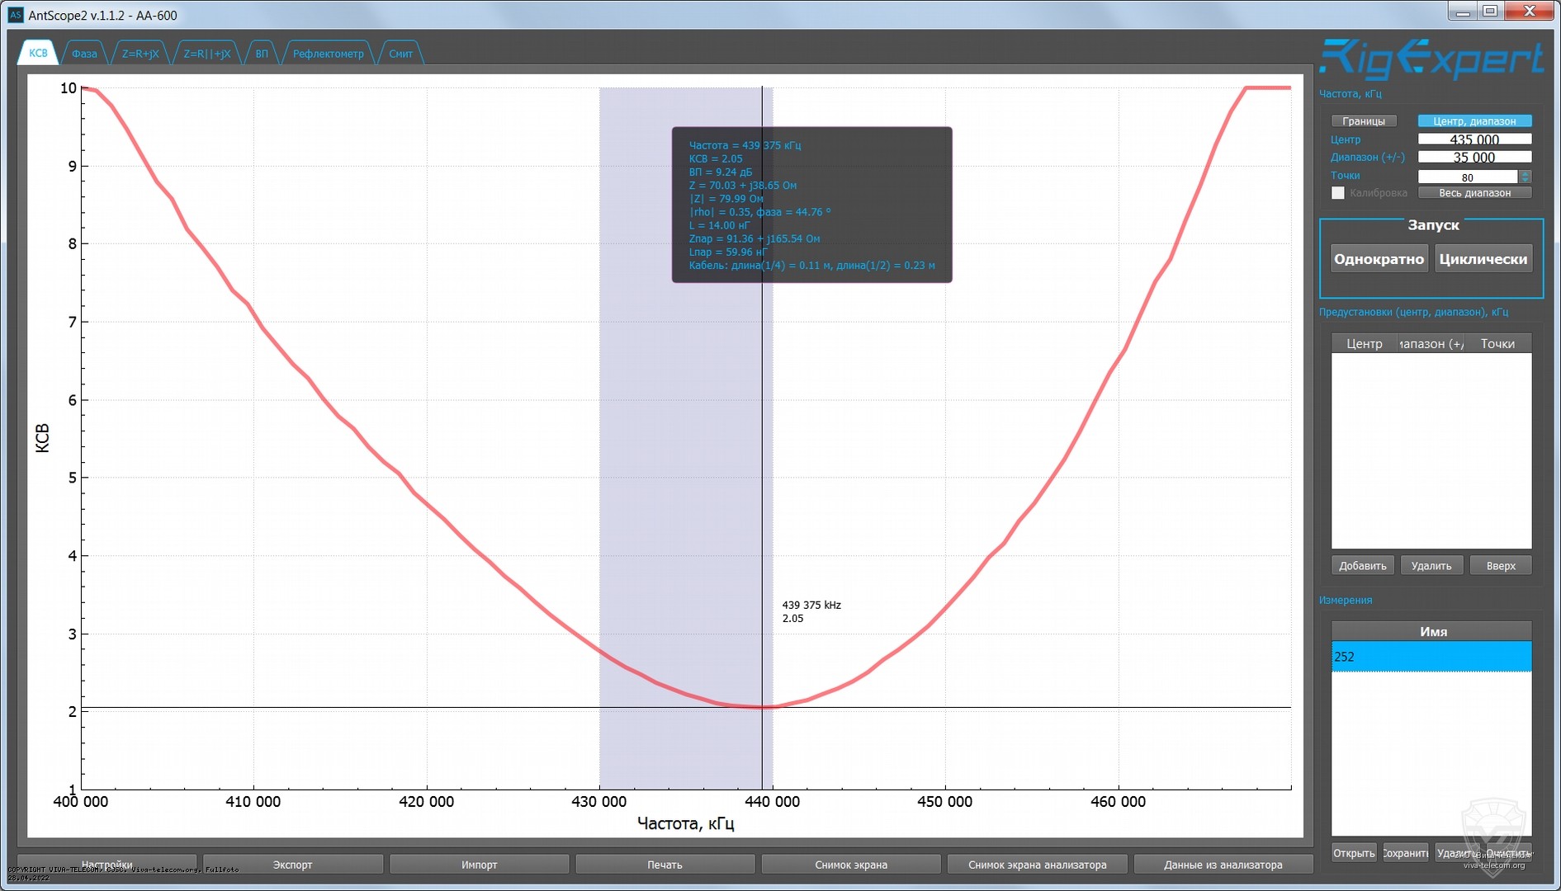Image resolution: width=1561 pixels, height=891 pixels.
Task: Click the Точки spinner arrows
Action: click(1525, 177)
